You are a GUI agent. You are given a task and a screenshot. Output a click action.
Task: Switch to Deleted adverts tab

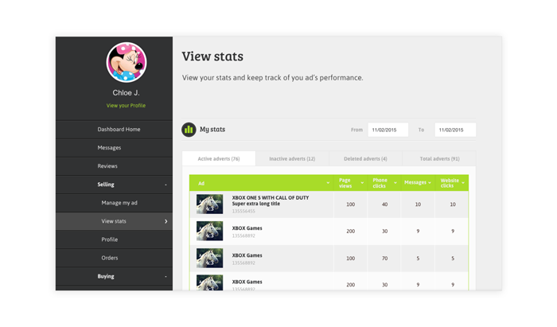click(x=365, y=158)
